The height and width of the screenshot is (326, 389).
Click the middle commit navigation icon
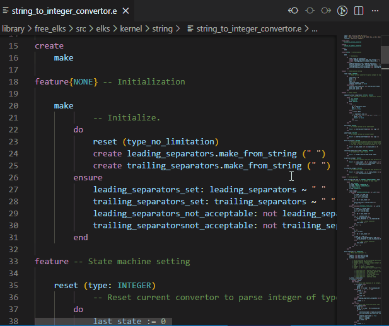pos(310,11)
